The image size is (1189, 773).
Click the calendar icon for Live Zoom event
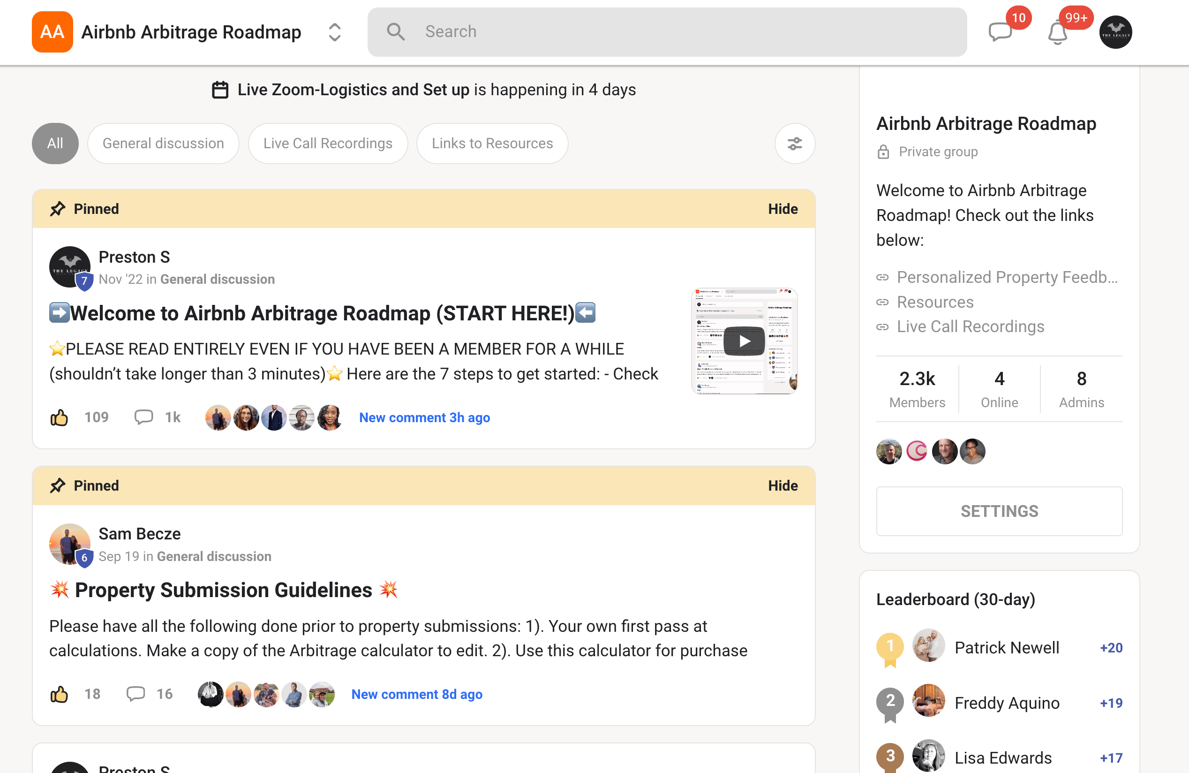point(220,90)
